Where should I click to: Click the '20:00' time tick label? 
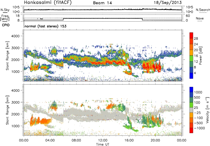155,140
